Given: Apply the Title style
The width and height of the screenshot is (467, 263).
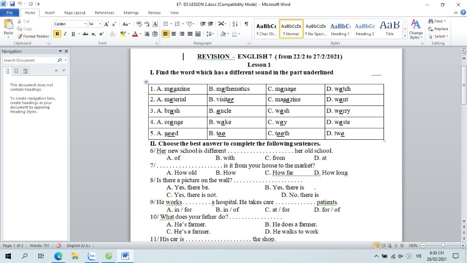Looking at the screenshot, I should pos(389,29).
